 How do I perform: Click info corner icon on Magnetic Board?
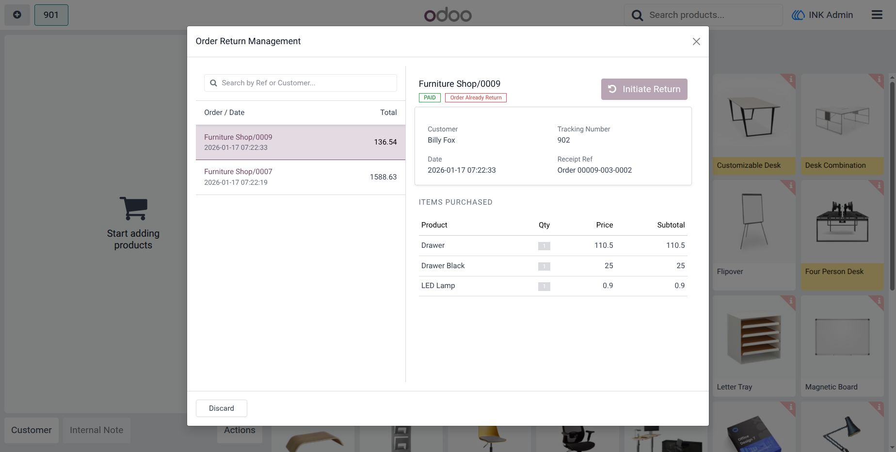click(x=879, y=301)
